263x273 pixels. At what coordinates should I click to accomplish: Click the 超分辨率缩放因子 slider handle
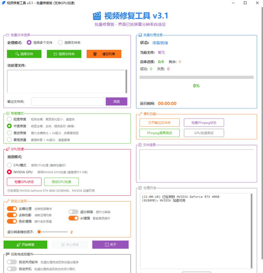[x=39, y=232]
